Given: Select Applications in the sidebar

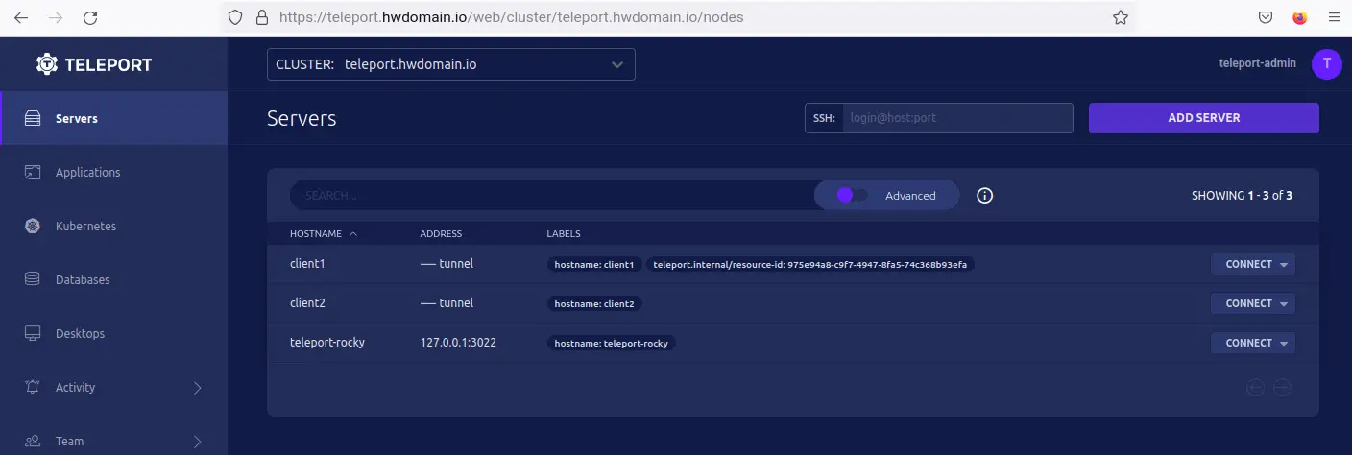Looking at the screenshot, I should click(x=114, y=173).
